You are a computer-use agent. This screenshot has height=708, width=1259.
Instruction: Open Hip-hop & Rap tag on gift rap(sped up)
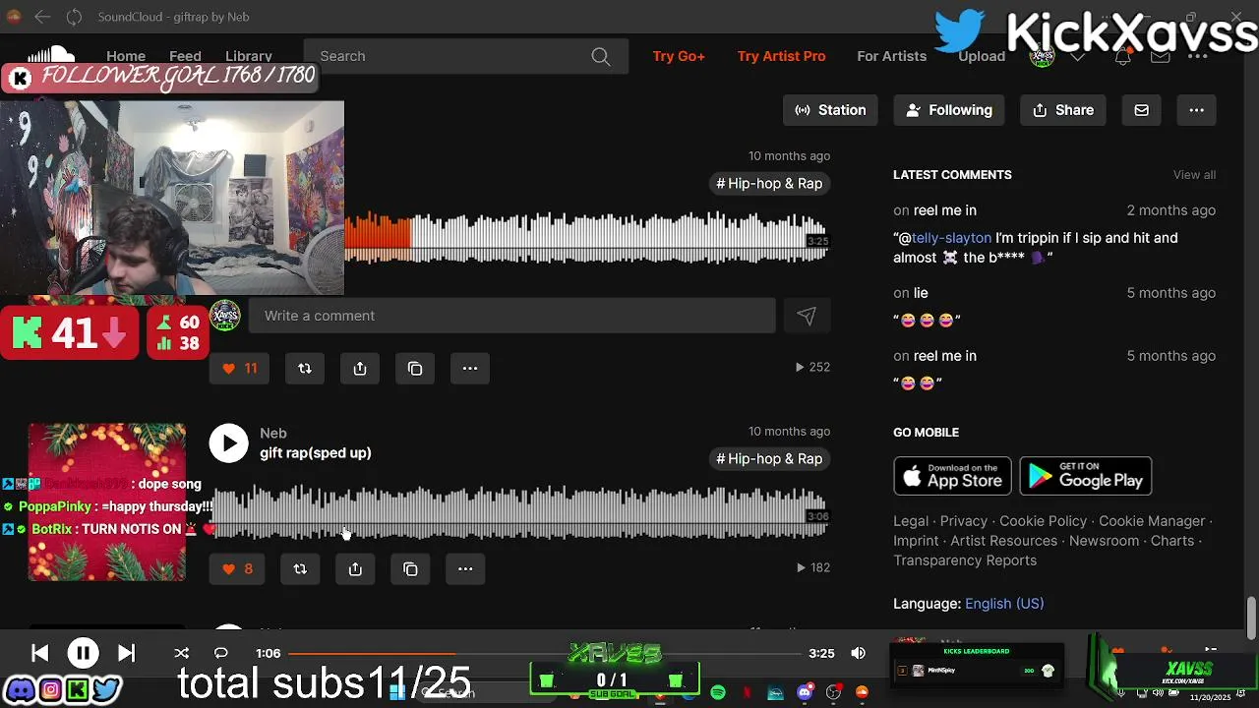pos(769,459)
